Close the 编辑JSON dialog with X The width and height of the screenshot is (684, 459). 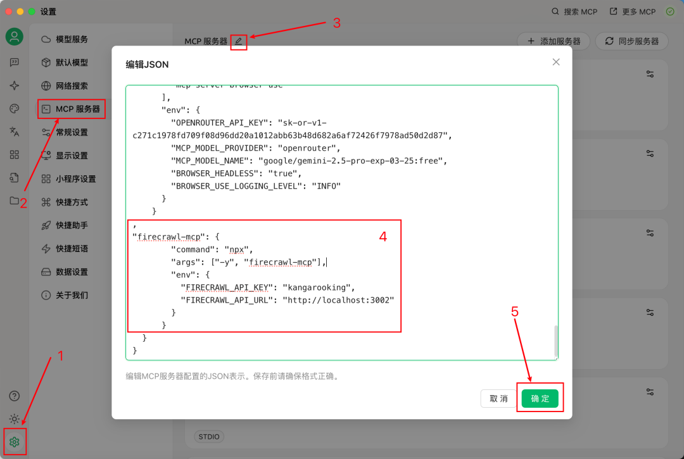click(x=556, y=62)
